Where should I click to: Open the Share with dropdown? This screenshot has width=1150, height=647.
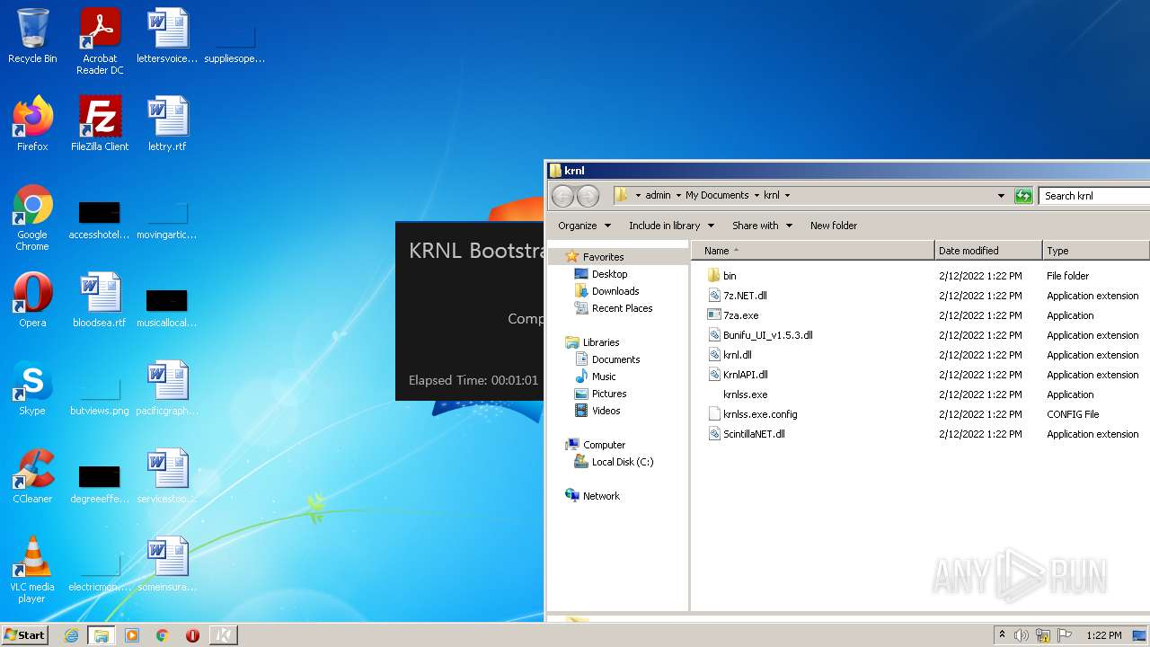click(x=762, y=226)
